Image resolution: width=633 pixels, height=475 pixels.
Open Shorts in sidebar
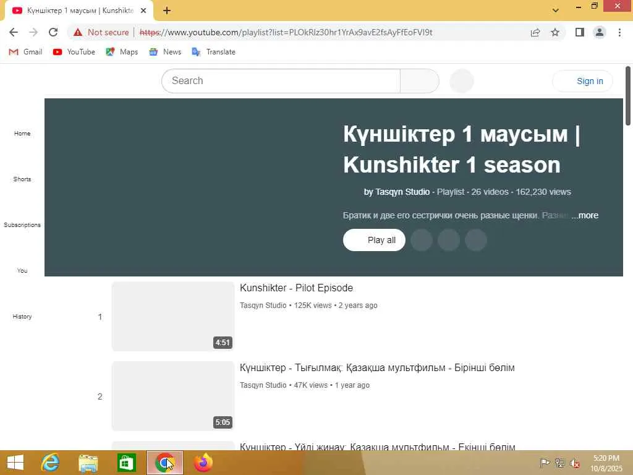click(22, 179)
